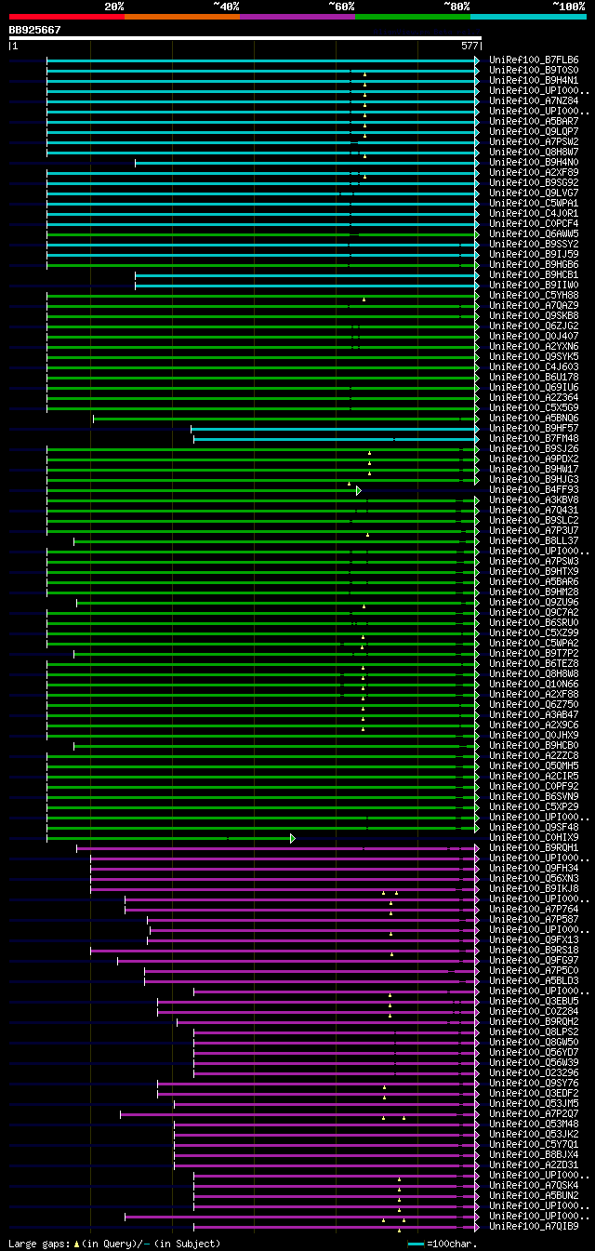Select label UniRef100_C4J0R1
The image size is (595, 1251).
click(534, 213)
